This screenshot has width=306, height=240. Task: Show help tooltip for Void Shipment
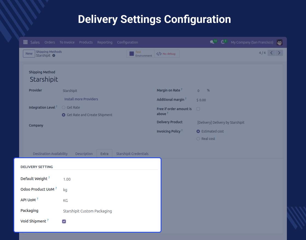[48, 220]
